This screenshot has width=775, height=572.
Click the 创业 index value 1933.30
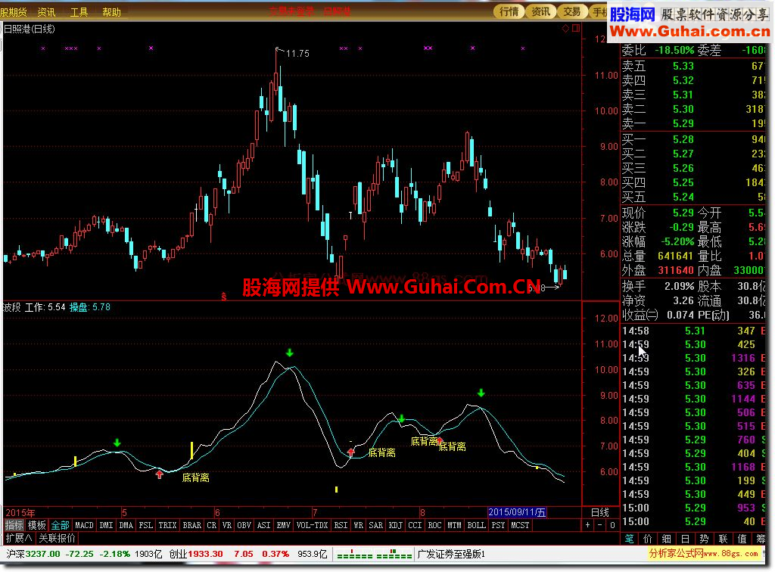tap(205, 554)
